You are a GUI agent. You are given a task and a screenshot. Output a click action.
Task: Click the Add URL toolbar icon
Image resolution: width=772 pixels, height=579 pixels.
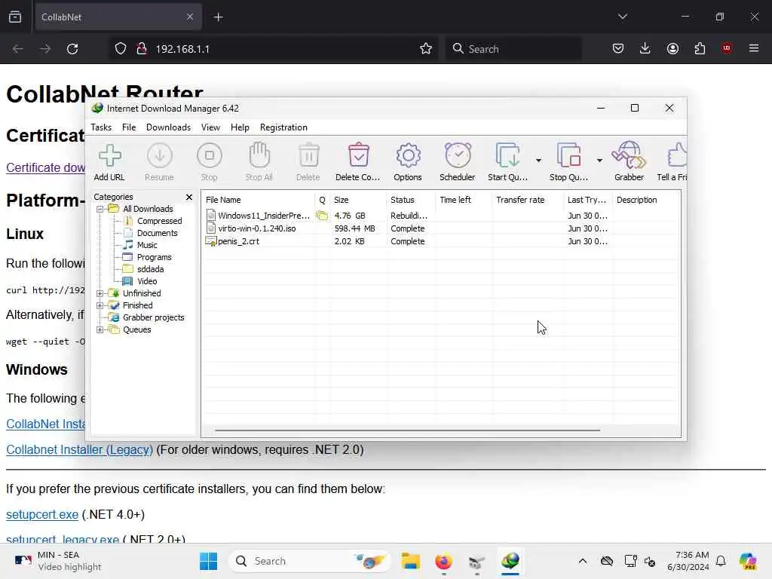click(x=109, y=161)
